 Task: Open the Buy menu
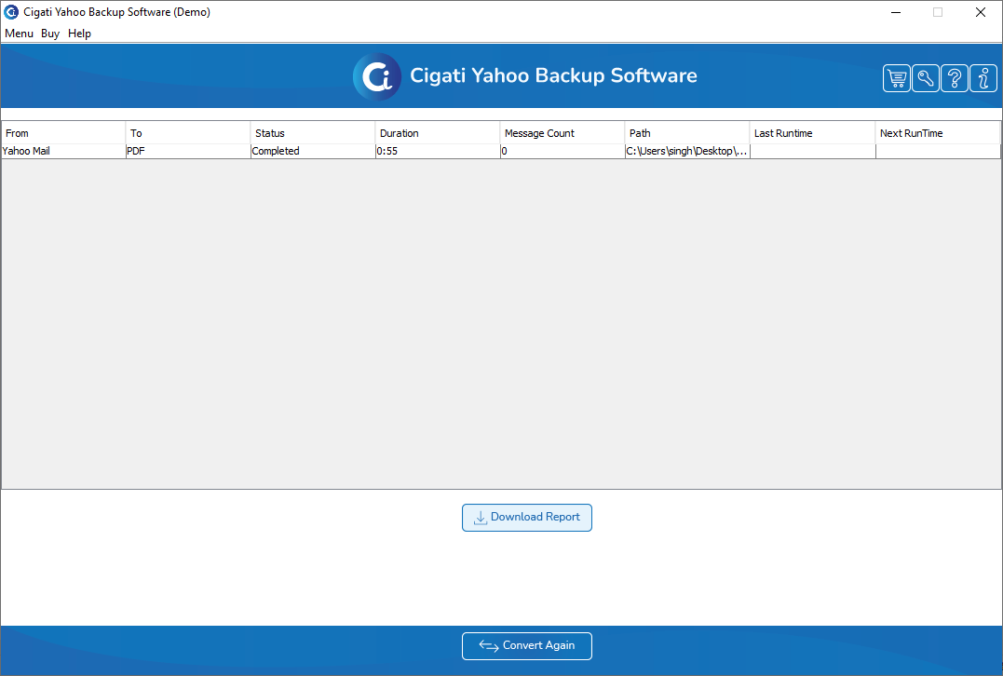(50, 34)
